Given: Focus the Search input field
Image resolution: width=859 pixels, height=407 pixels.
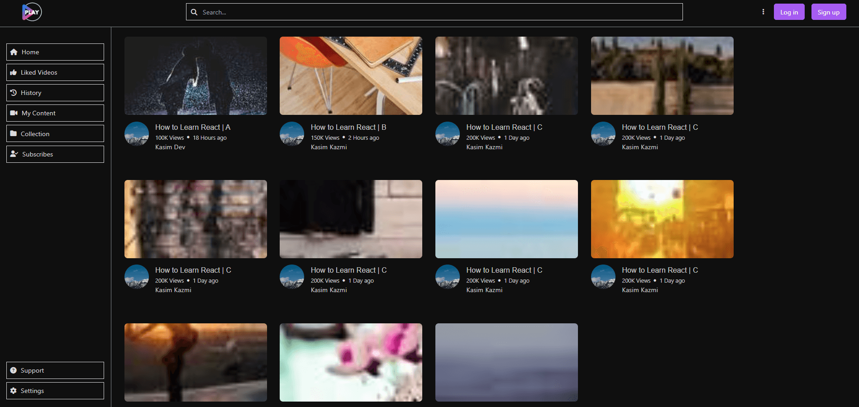Looking at the screenshot, I should click(x=434, y=12).
